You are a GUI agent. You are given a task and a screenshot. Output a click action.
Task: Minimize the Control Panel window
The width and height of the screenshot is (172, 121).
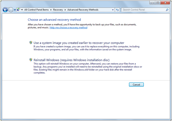(x=152, y=3)
